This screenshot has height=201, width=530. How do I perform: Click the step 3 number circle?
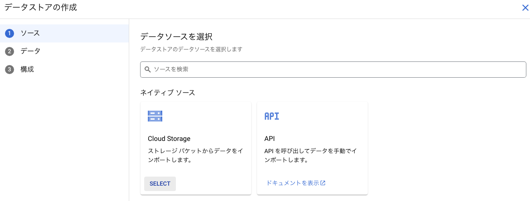[10, 70]
